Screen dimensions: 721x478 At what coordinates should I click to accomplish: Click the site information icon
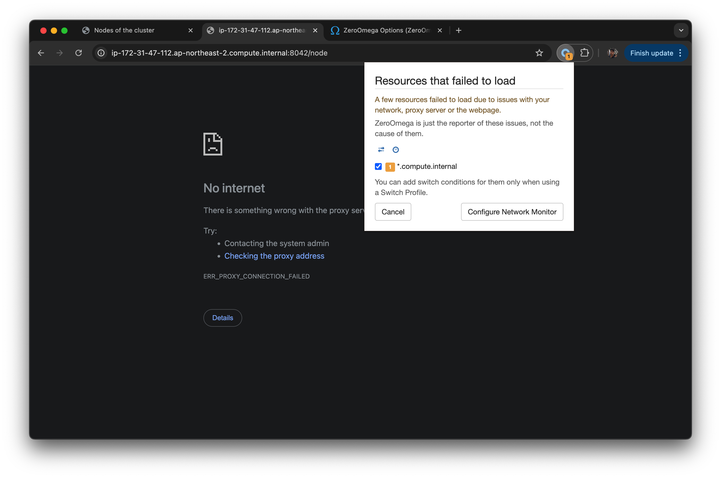point(101,53)
